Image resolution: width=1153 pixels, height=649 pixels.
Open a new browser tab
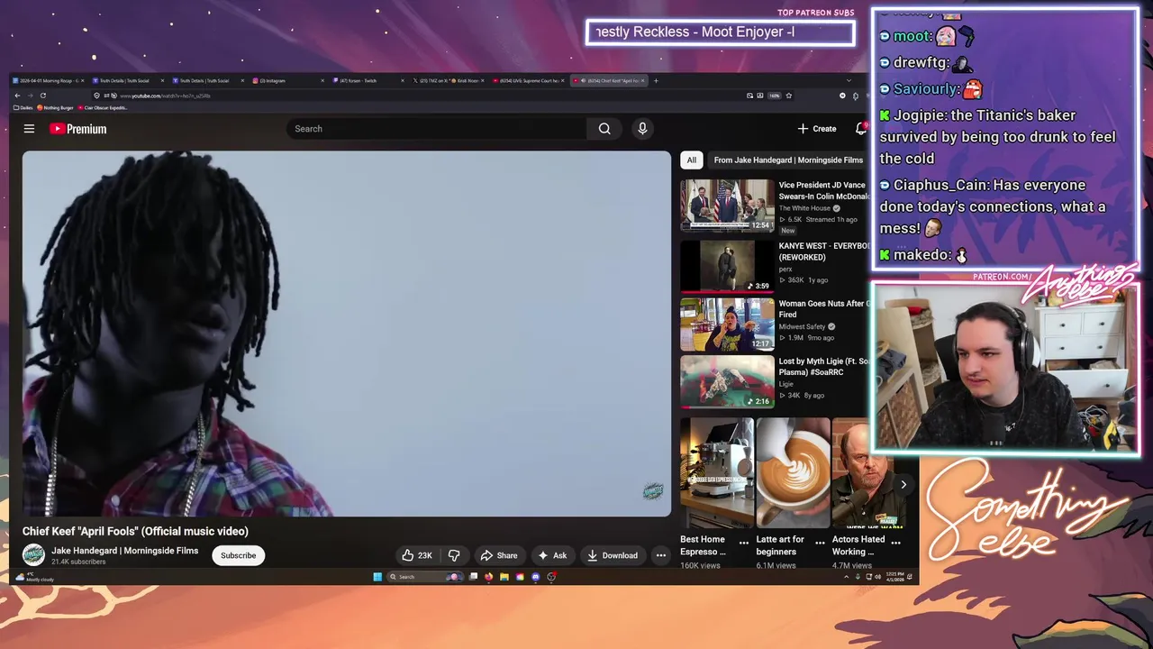tap(656, 81)
